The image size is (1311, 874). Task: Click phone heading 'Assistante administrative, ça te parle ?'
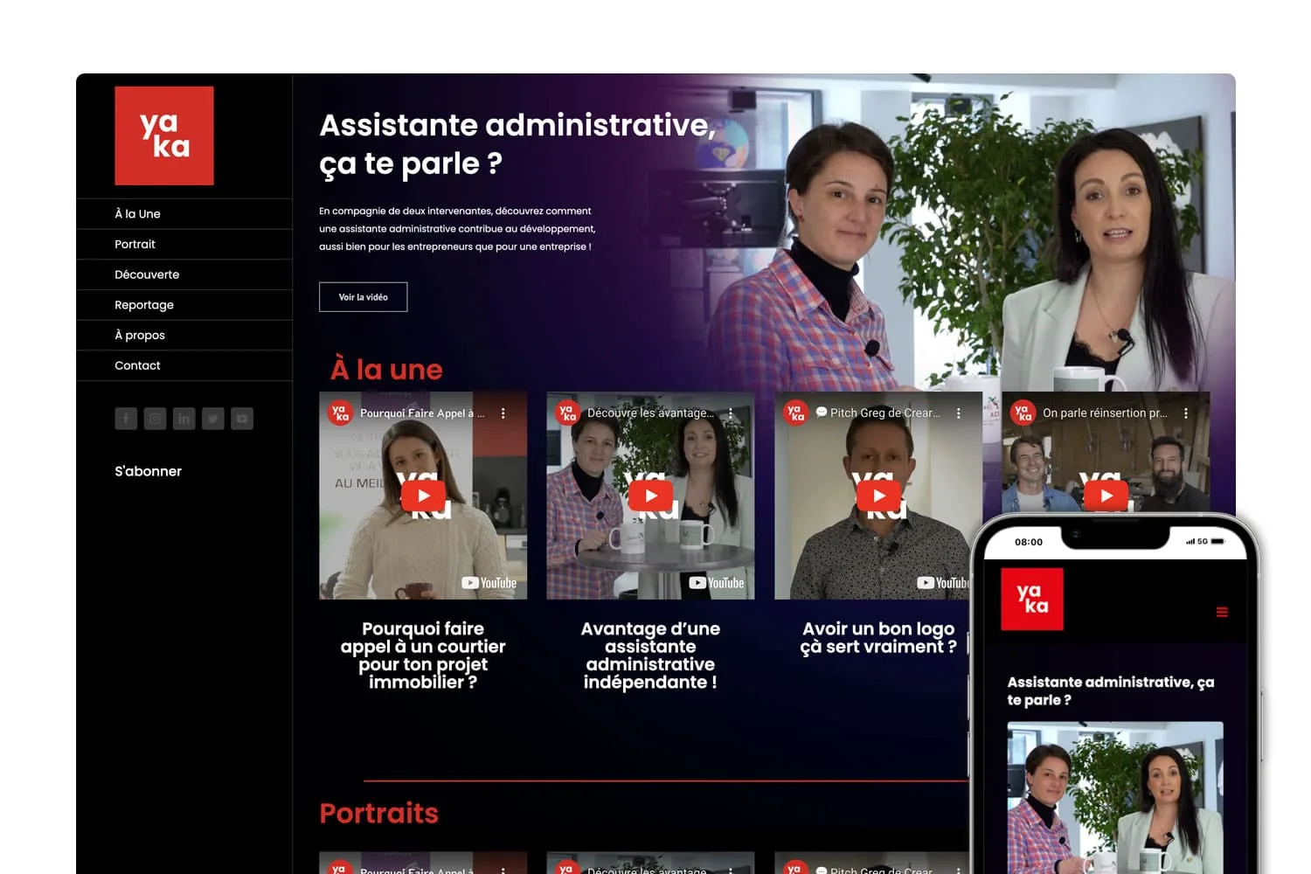coord(1111,690)
